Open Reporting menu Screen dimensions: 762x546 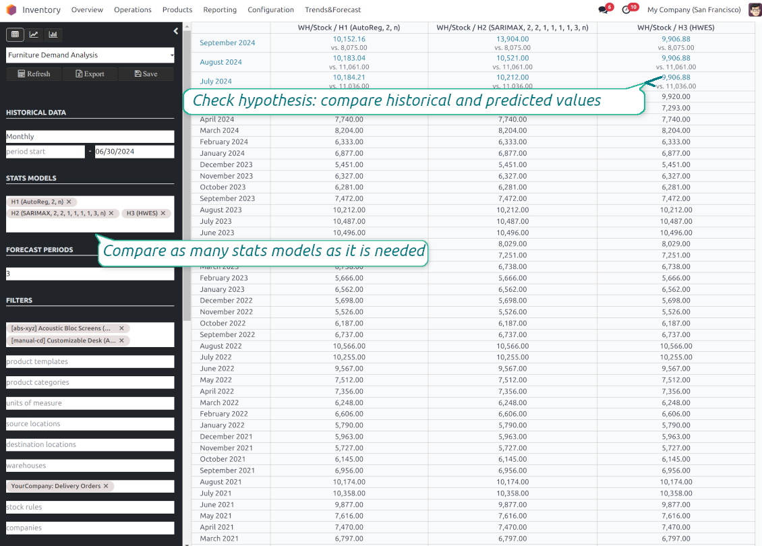220,9
